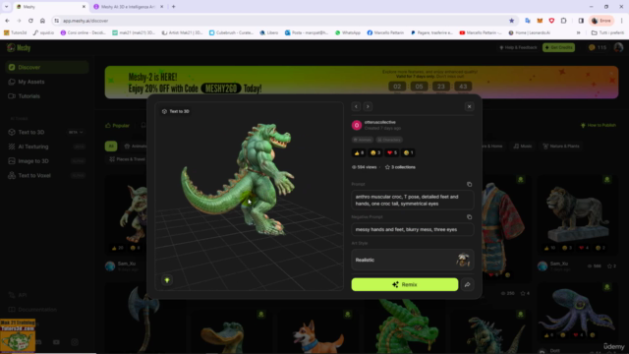Click the 115 credits coin indicator

[x=598, y=47]
